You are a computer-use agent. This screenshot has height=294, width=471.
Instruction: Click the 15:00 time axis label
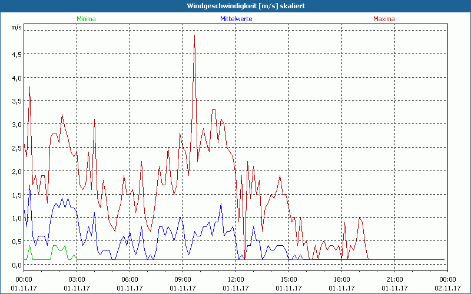(288, 279)
